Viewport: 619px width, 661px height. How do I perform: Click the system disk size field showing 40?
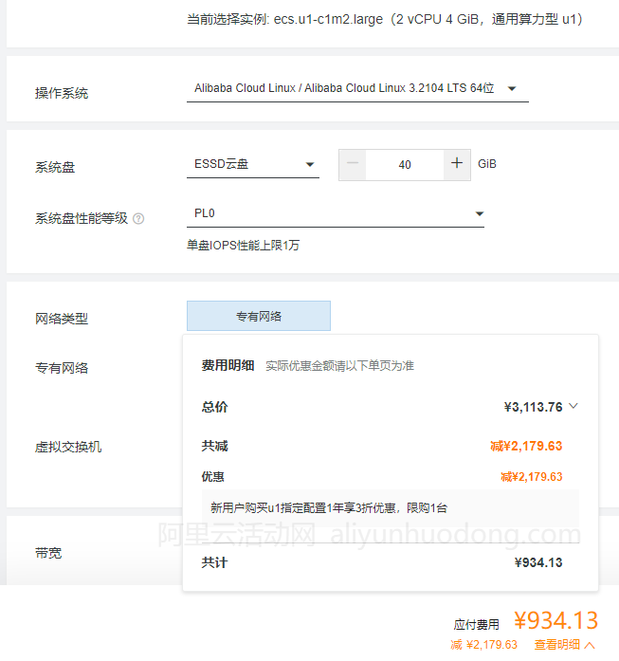pyautogui.click(x=405, y=165)
